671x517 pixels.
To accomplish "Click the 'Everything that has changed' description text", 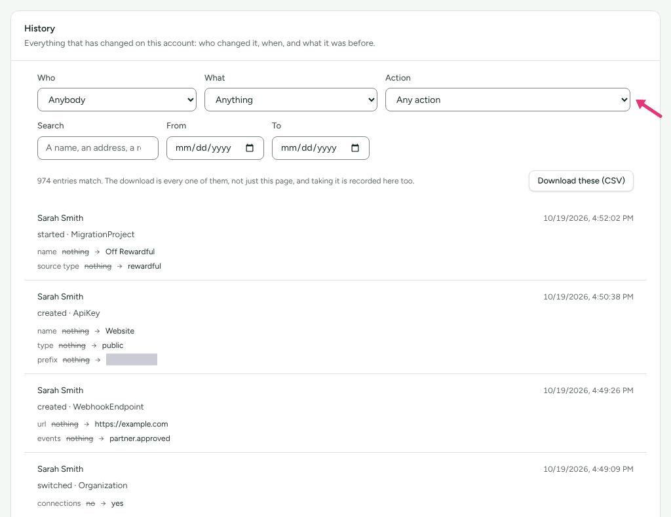I will (x=200, y=43).
